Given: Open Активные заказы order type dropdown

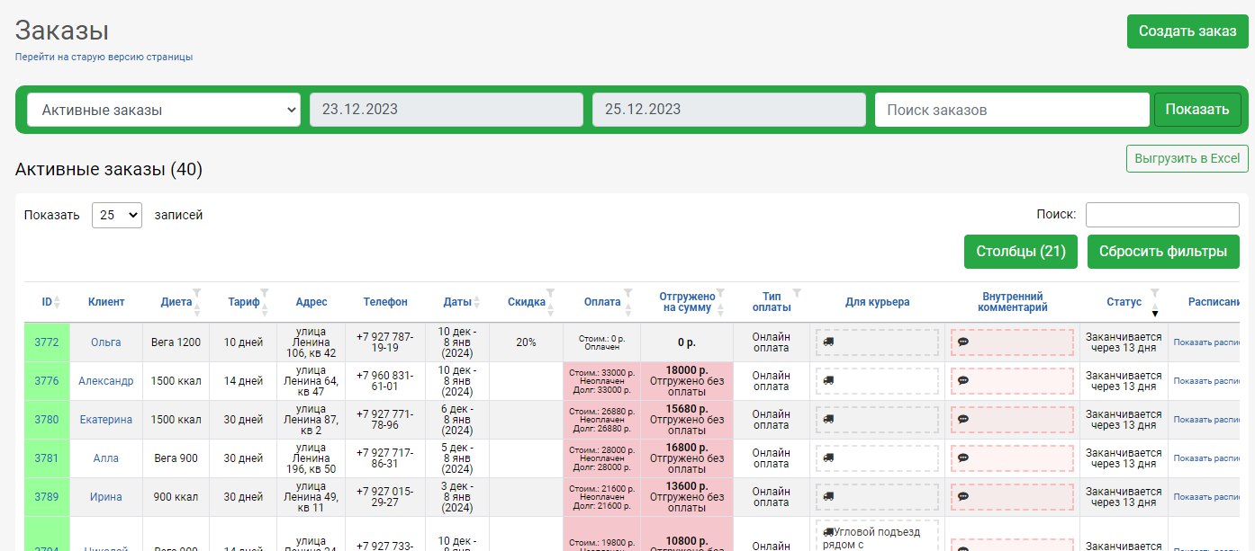Looking at the screenshot, I should pyautogui.click(x=164, y=110).
